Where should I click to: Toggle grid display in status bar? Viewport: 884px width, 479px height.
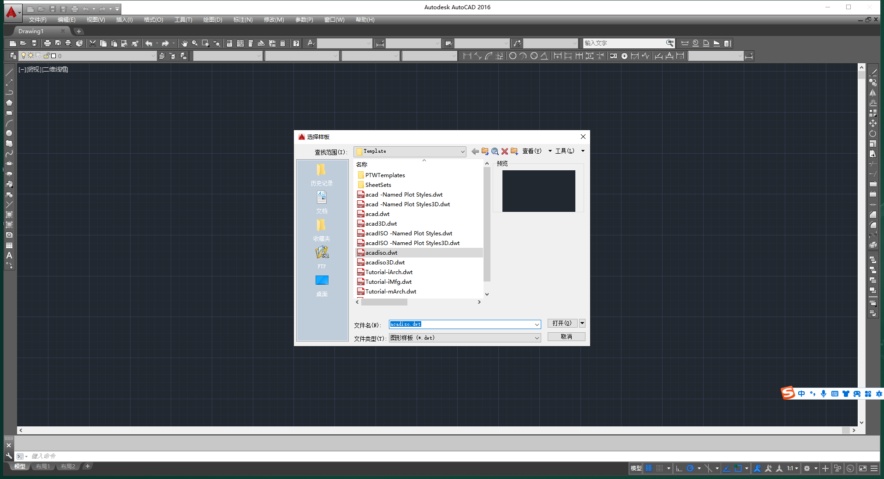point(649,468)
